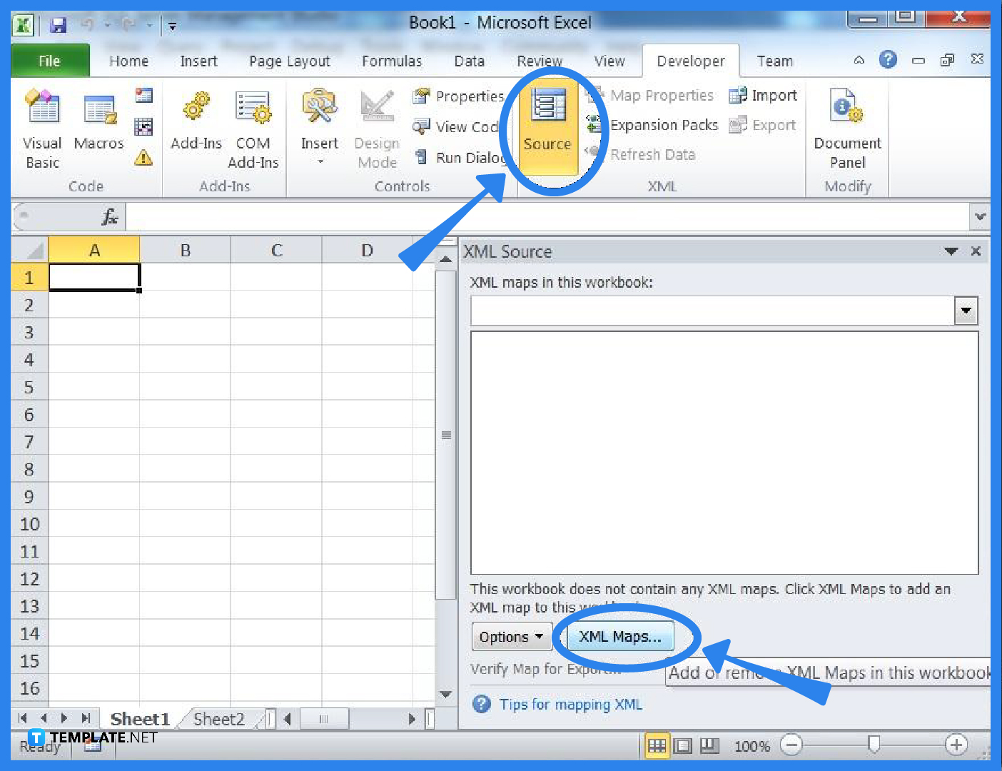Click the Export icon in the XML group
The height and width of the screenshot is (771, 1002).
point(763,125)
